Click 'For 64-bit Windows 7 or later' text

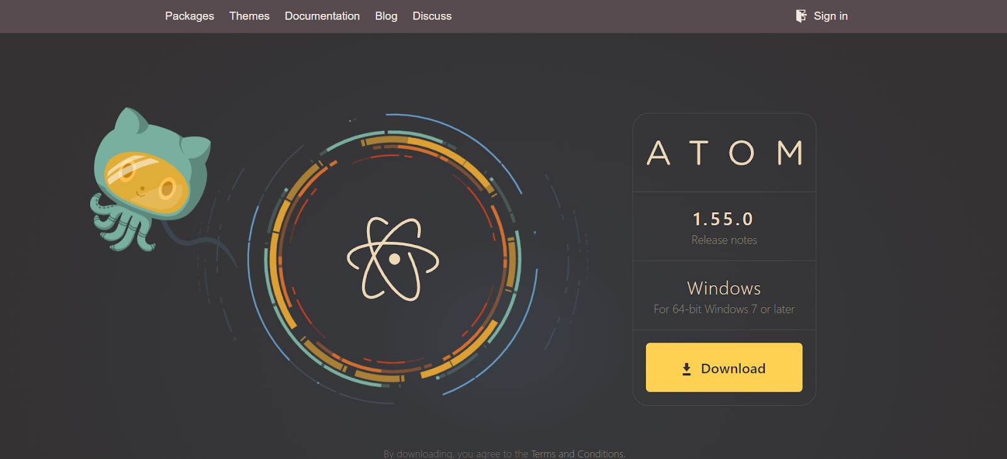(724, 309)
